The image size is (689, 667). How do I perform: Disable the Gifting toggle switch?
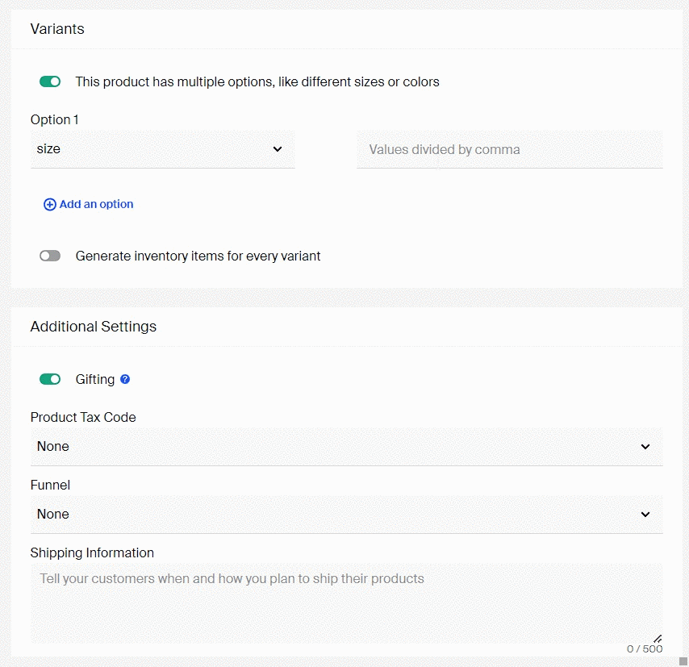(x=50, y=379)
